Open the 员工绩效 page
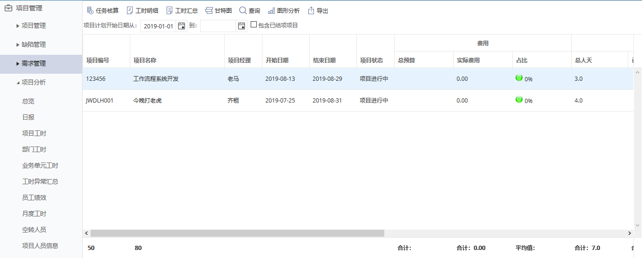Screen dimensions: 642x258 coord(34,198)
